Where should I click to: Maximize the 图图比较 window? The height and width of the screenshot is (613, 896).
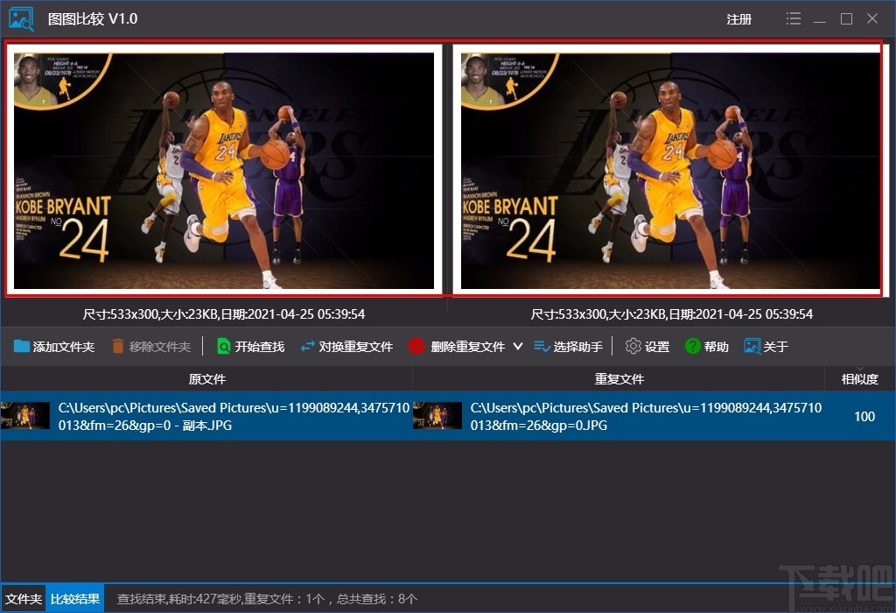pyautogui.click(x=846, y=19)
